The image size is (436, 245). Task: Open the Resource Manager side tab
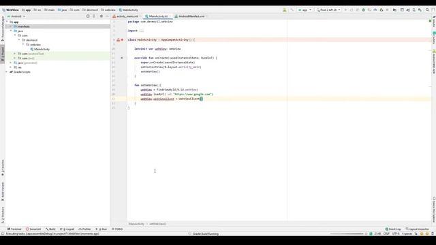pyautogui.click(x=3, y=29)
